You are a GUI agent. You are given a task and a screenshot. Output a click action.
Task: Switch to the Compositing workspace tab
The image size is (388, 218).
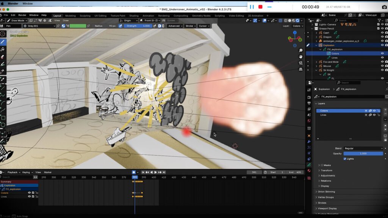181,16
